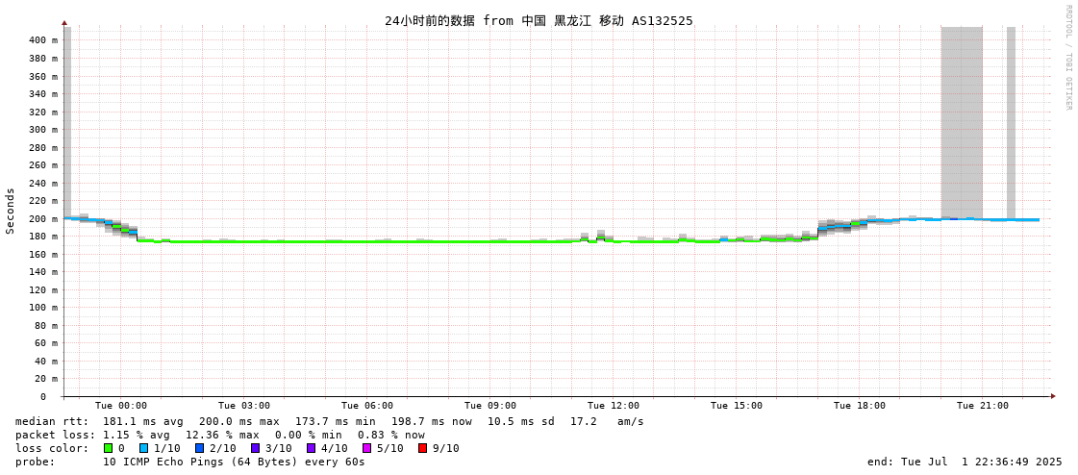Click the purple 4/10 loss swatch
This screenshot has height=475, width=1078.
(x=312, y=448)
